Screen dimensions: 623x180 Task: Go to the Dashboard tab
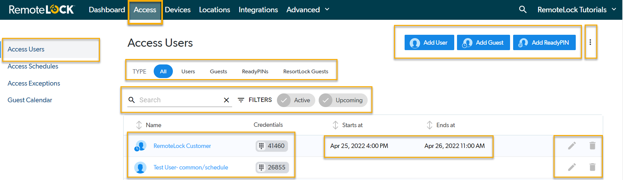107,10
